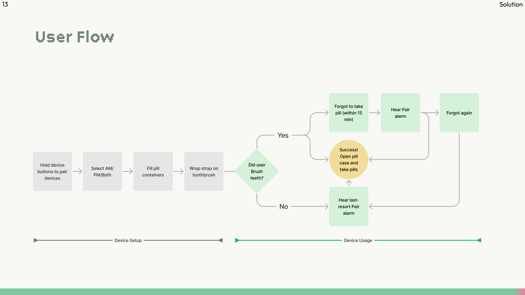
Task: Click the 'User Flow' title heading
Action: click(x=75, y=37)
